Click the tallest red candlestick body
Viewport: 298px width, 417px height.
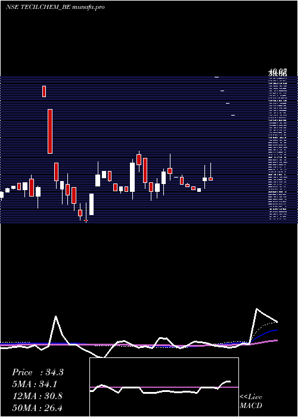pos(50,132)
